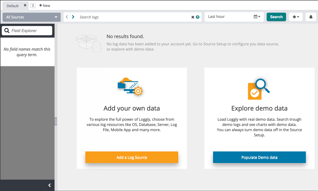318x191 pixels.
Task: Click the Field Explorer magnifier icon
Action: click(7, 31)
